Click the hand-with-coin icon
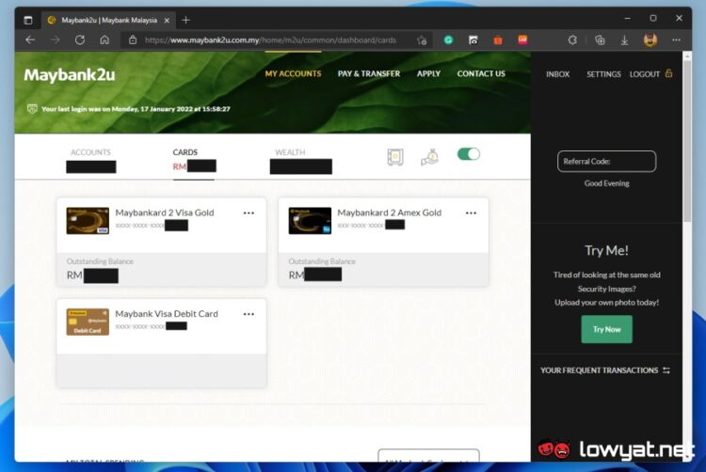The width and height of the screenshot is (706, 472). pos(430,157)
